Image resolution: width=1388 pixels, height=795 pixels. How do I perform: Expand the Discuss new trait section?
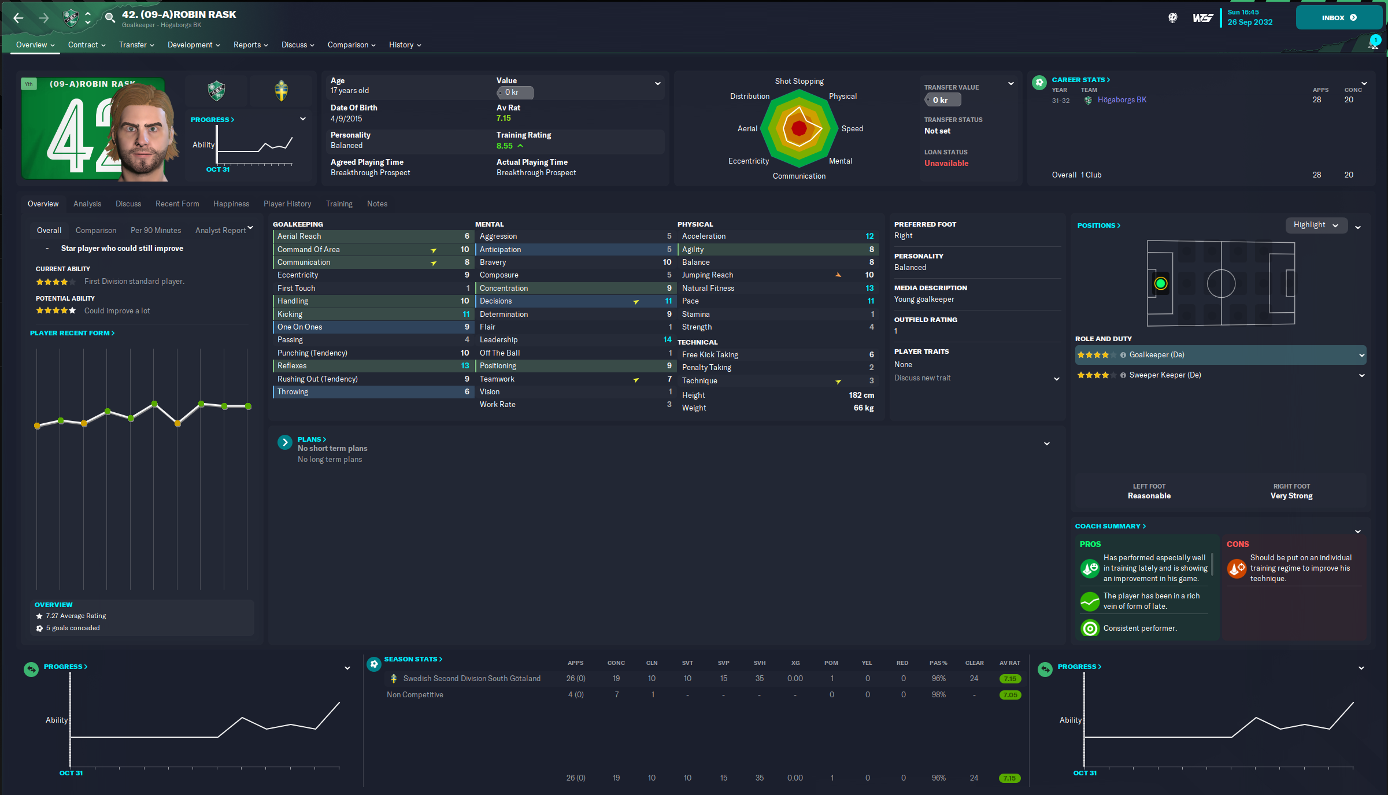[x=1057, y=378]
